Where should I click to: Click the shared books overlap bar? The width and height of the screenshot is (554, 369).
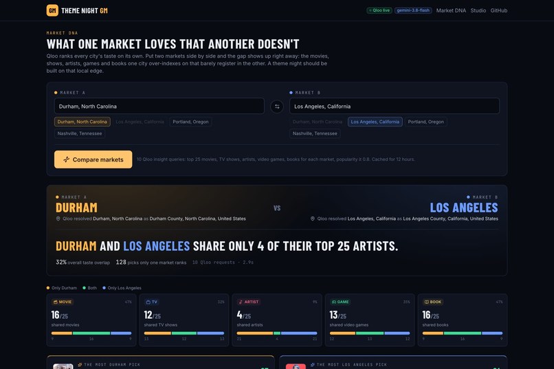(463, 333)
